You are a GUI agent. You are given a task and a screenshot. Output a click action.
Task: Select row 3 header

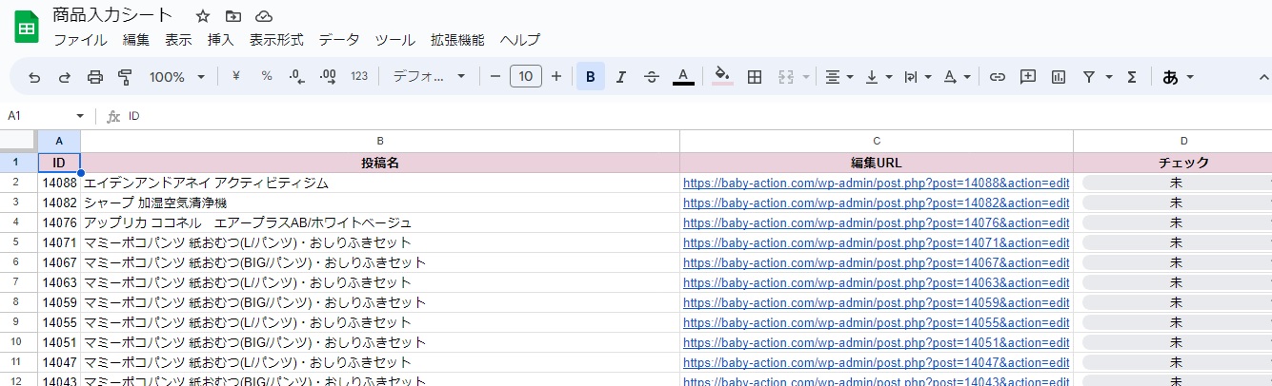pos(18,203)
